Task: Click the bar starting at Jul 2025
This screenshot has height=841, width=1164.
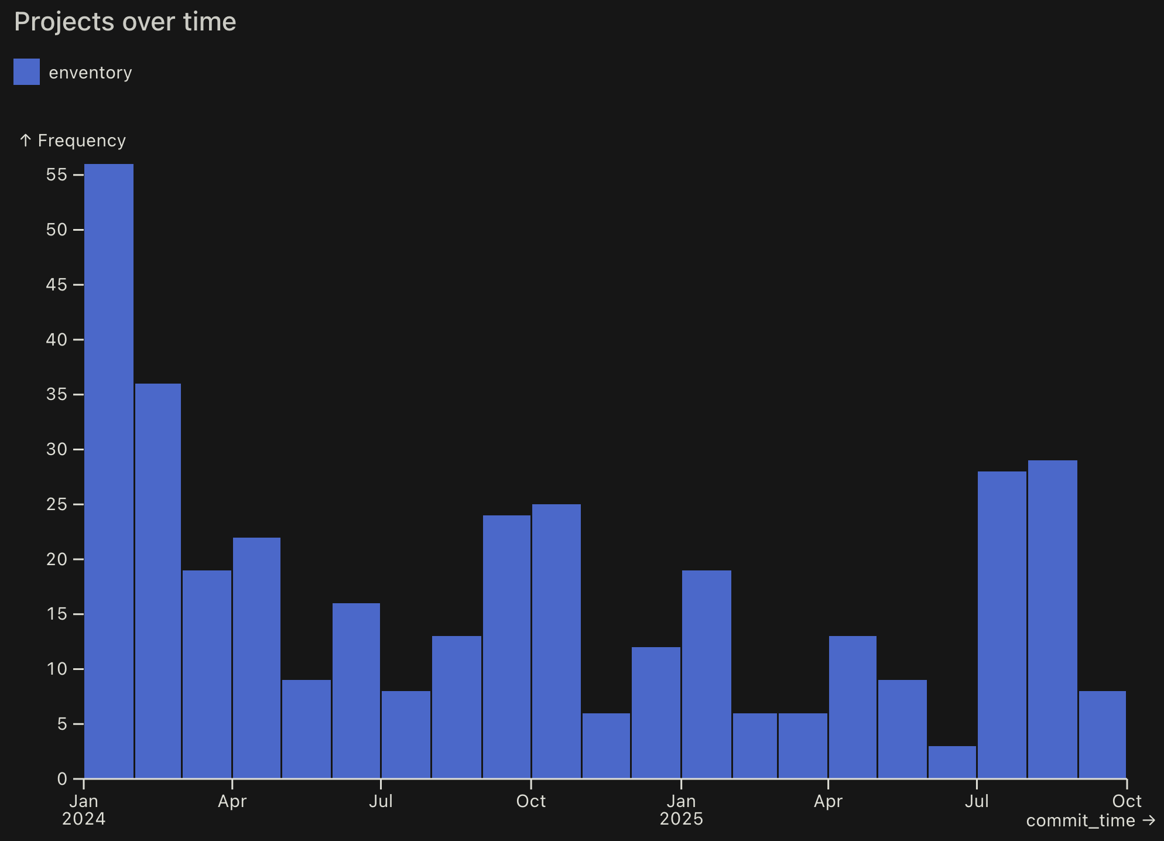Action: (x=1002, y=624)
